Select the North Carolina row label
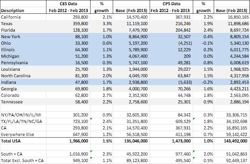The height and width of the screenshot is (164, 250). pos(16,76)
